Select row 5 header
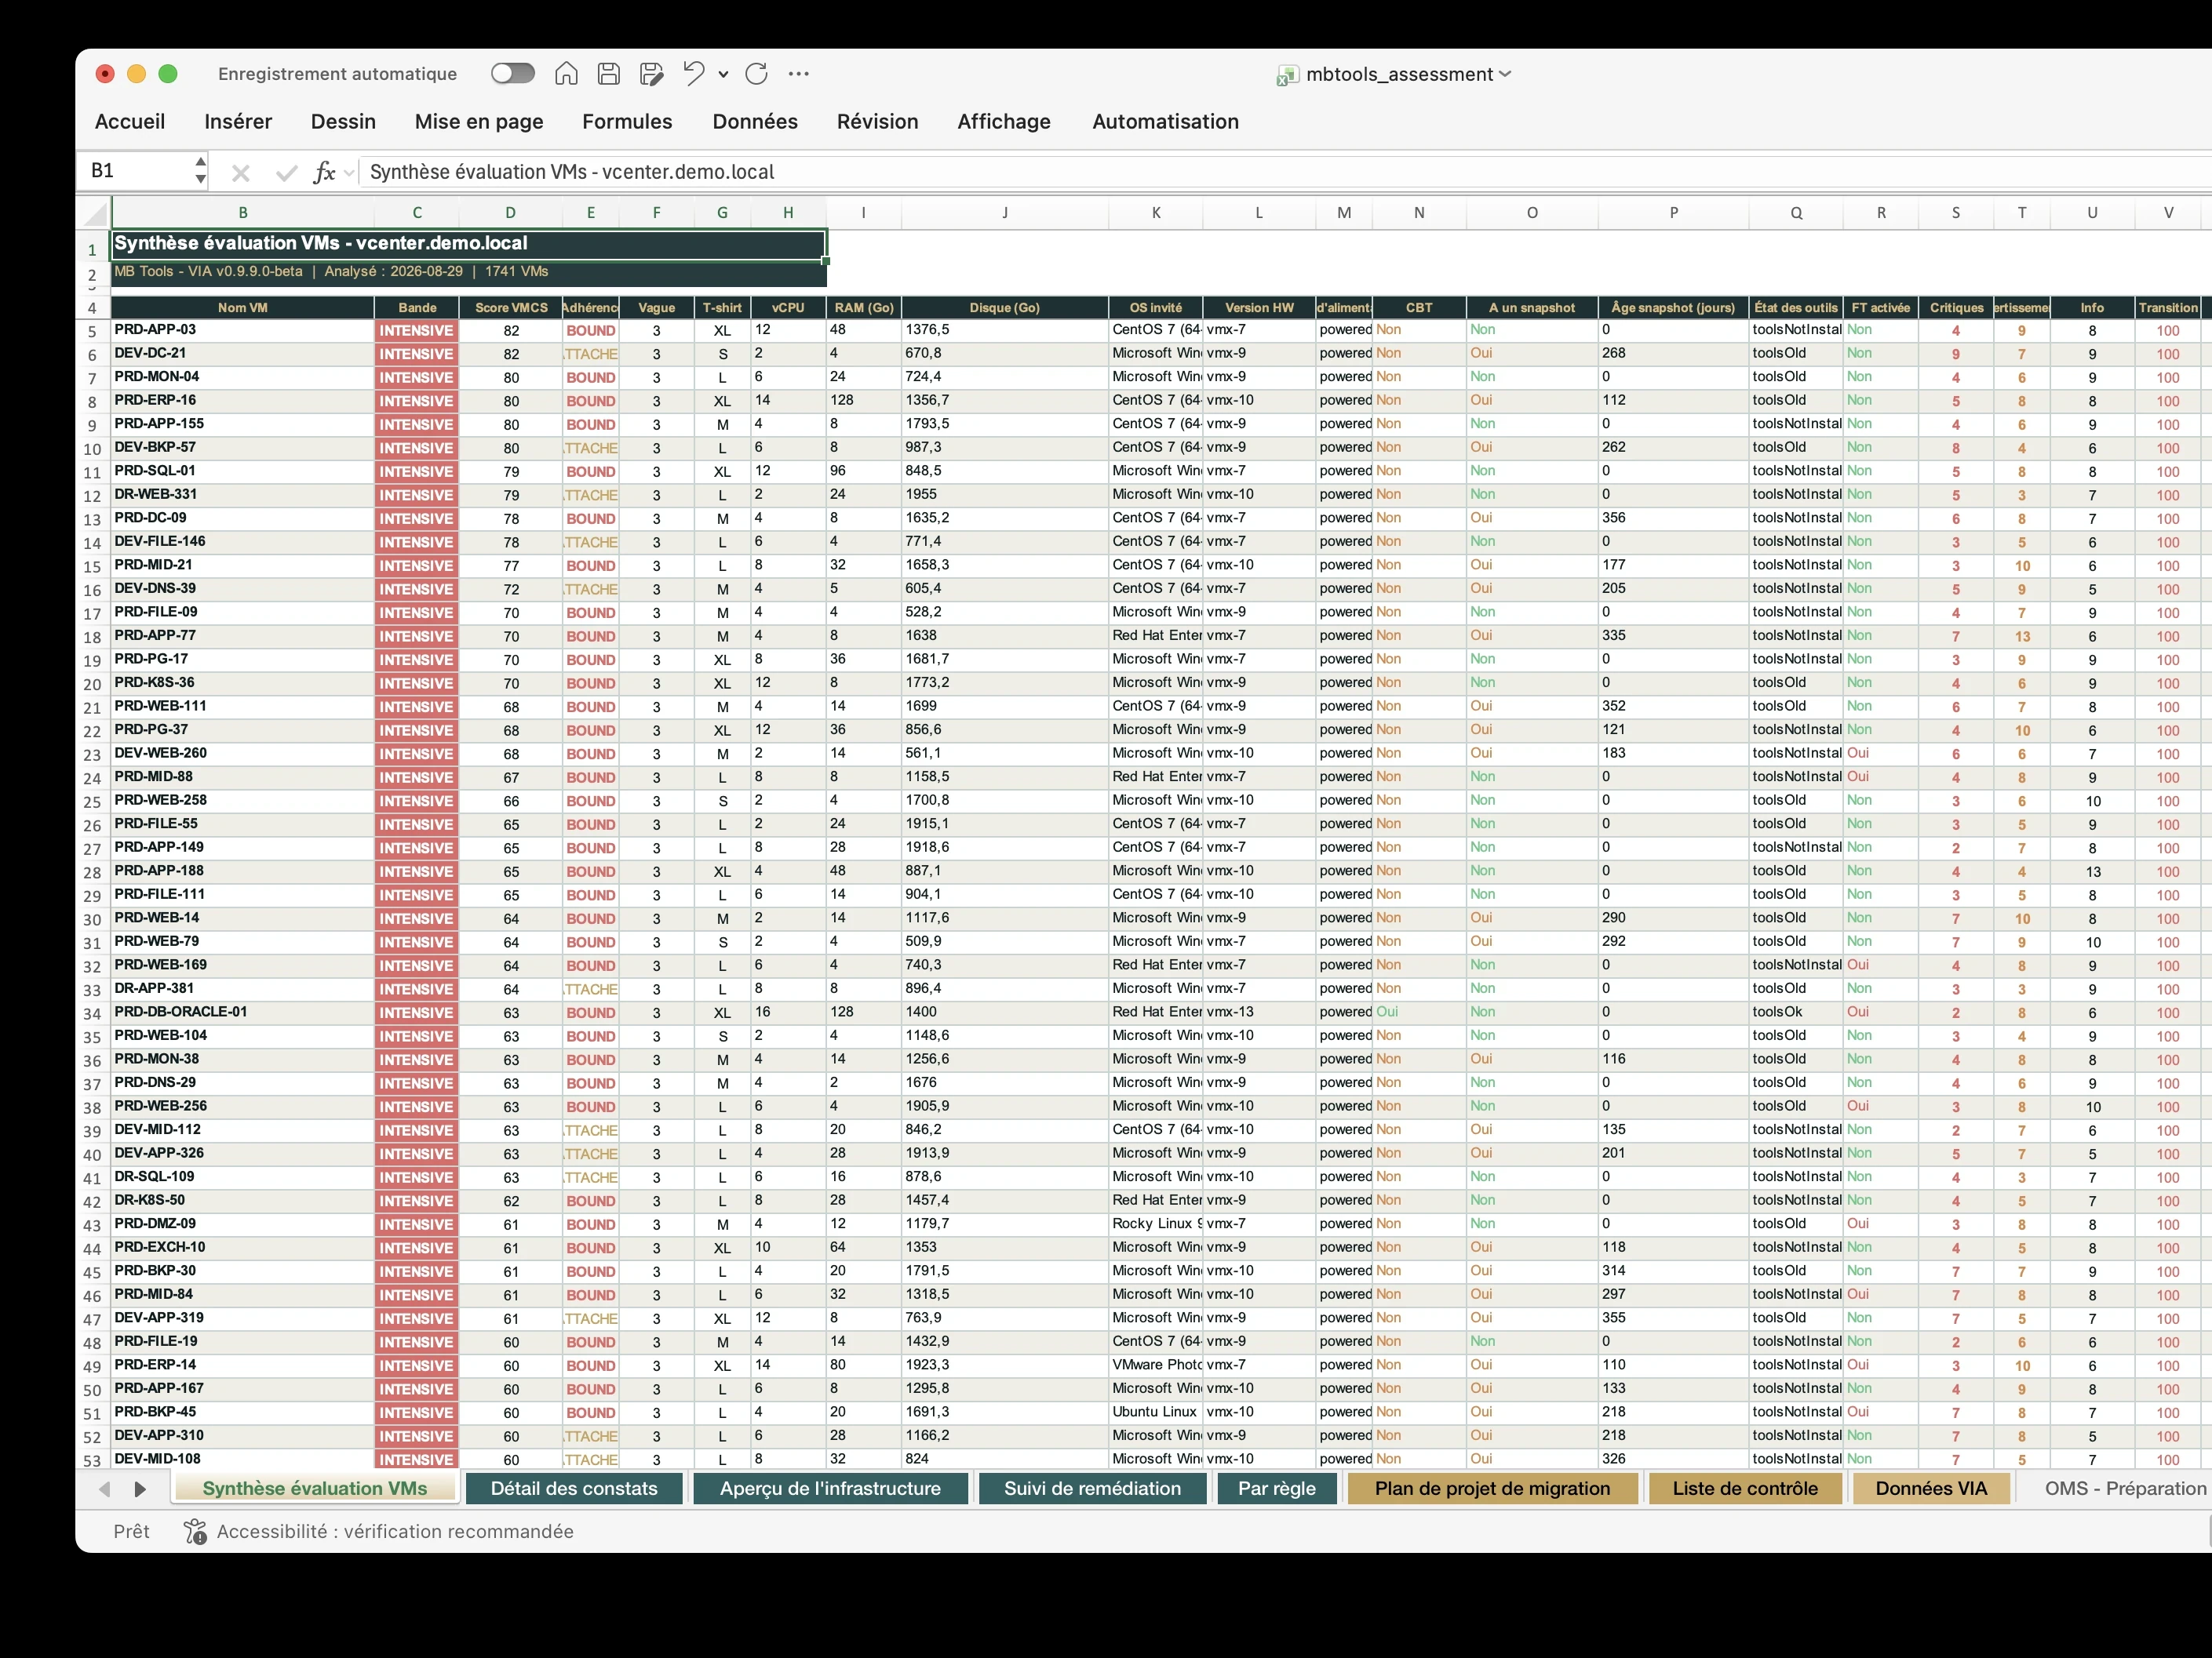This screenshot has width=2212, height=1658. 92,331
